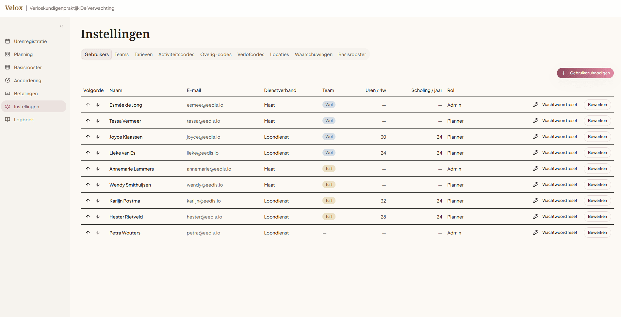Edit user Esmée de Jong
621x317 pixels.
597,105
